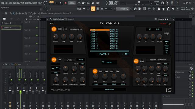
Task: Click the LFO SPEED knob
Action: click(74, 68)
